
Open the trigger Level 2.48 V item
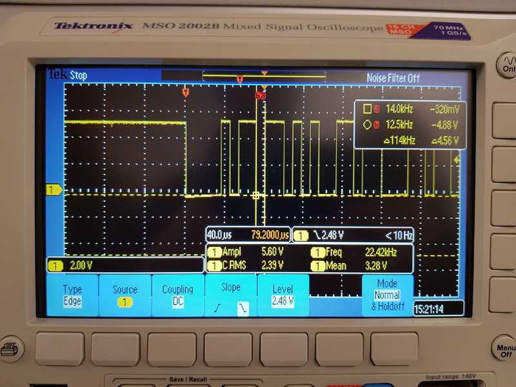283,295
